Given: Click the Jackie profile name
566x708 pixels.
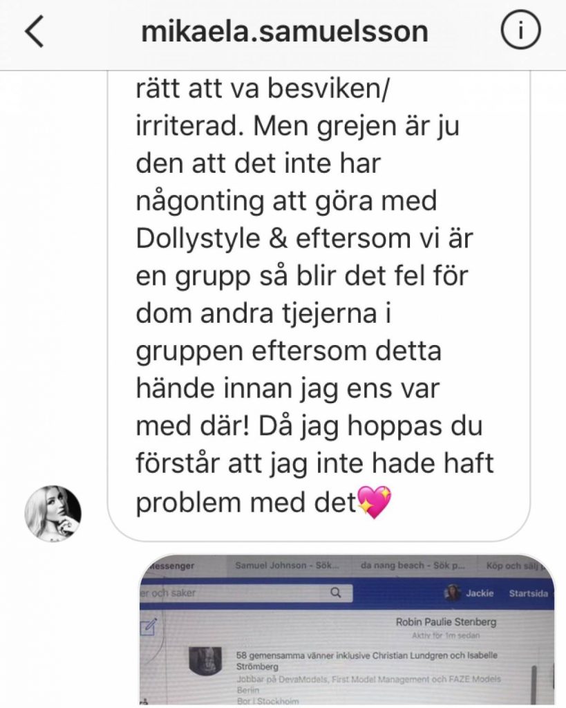Looking at the screenshot, I should click(480, 593).
